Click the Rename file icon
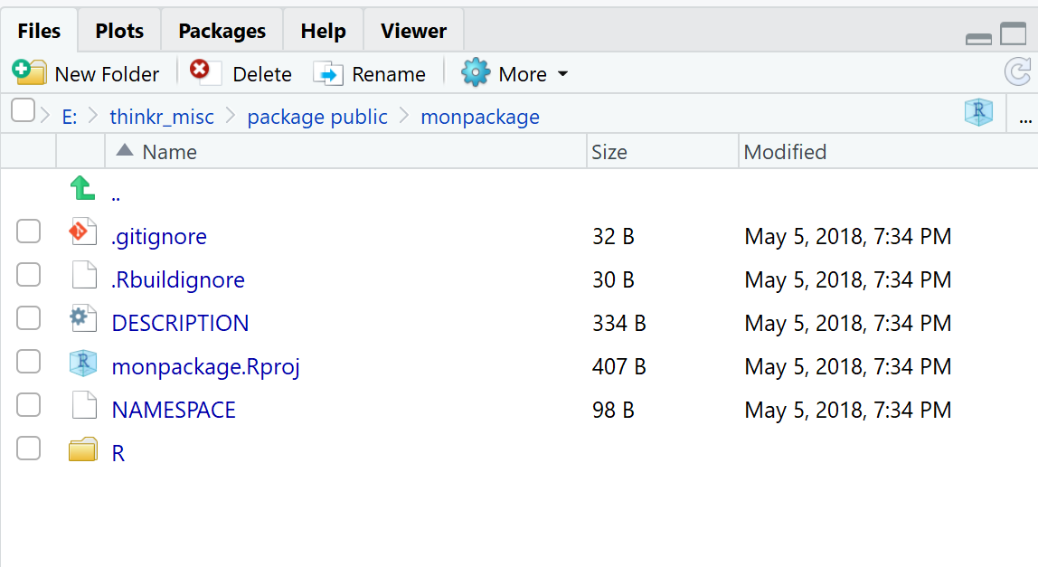 coord(328,73)
